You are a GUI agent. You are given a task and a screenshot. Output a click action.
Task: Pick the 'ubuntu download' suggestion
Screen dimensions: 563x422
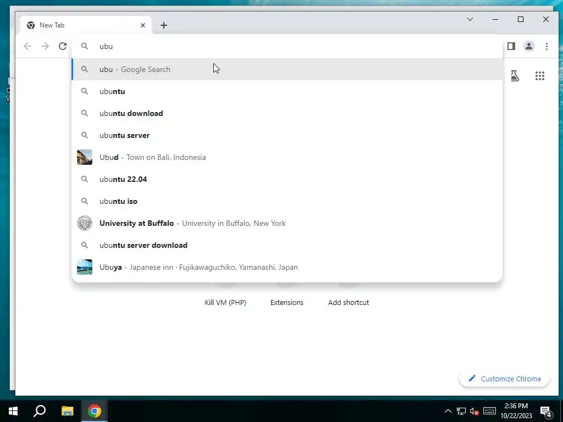tap(287, 113)
